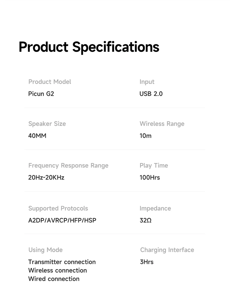Click the 100Hrs play time value
The image size is (230, 306).
[150, 178]
